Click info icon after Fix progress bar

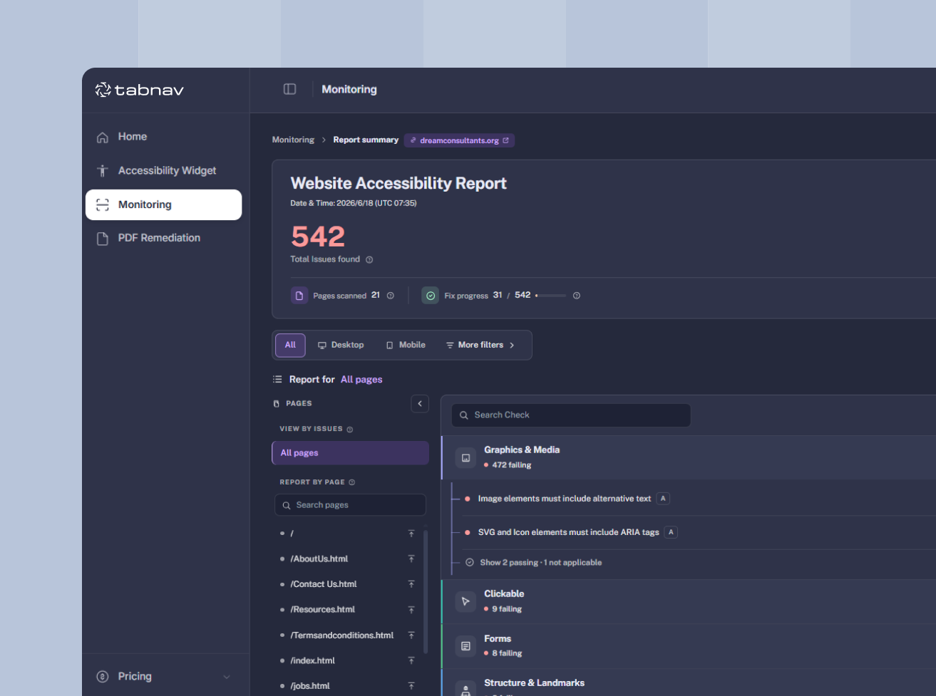[577, 296]
